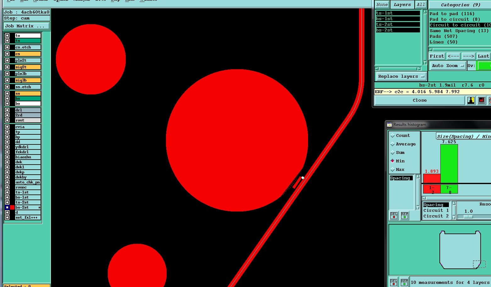Click the rout layer row
The width and height of the screenshot is (491, 287).
(28, 120)
